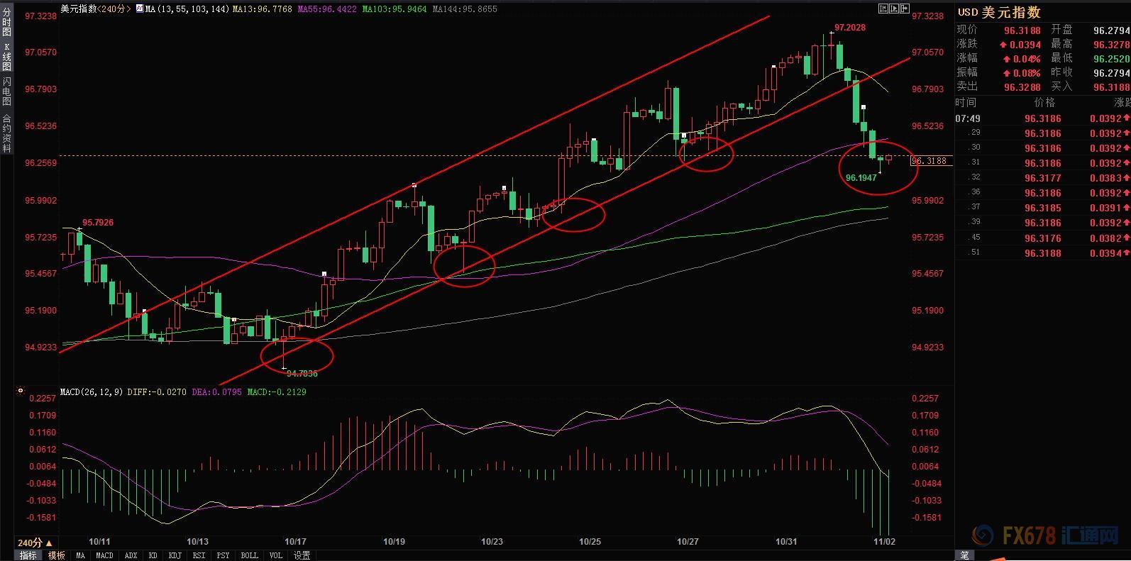Click the small MACD panel icon left of MACD(26,12,9)
1131x561 pixels.
20,390
